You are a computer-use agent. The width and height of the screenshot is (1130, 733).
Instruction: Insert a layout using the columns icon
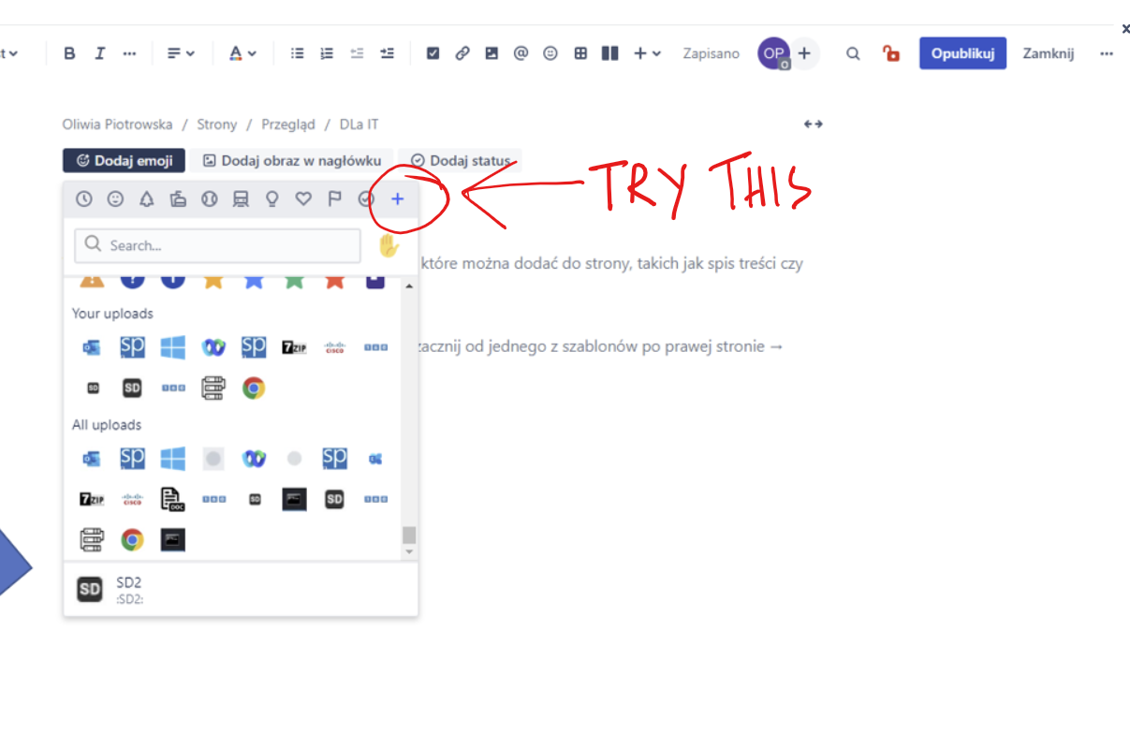(609, 53)
